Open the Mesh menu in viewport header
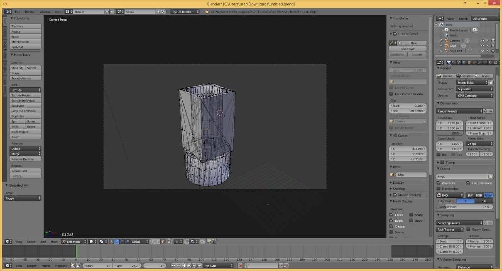The width and height of the screenshot is (502, 271). click(x=54, y=242)
